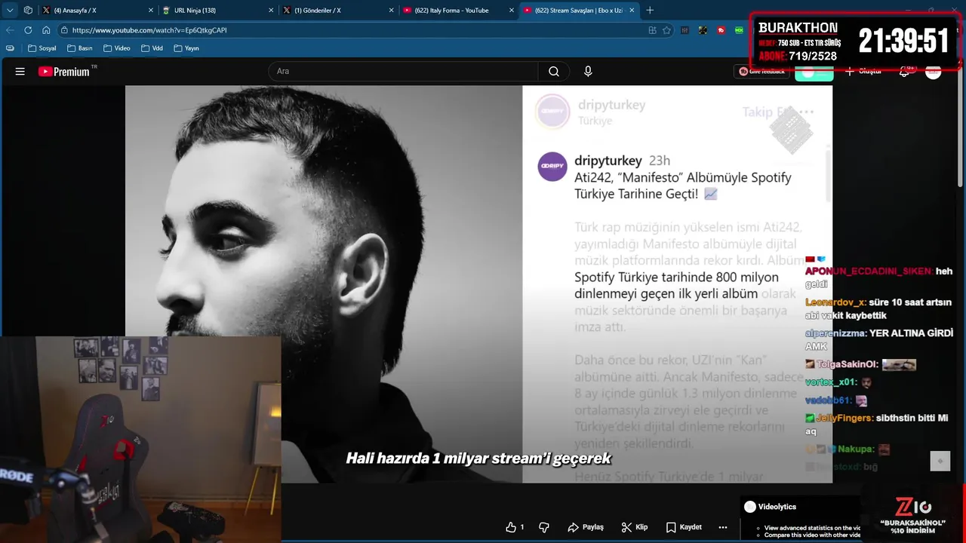Open the Sosyal bookmarks folder
This screenshot has width=966, height=543.
point(42,48)
